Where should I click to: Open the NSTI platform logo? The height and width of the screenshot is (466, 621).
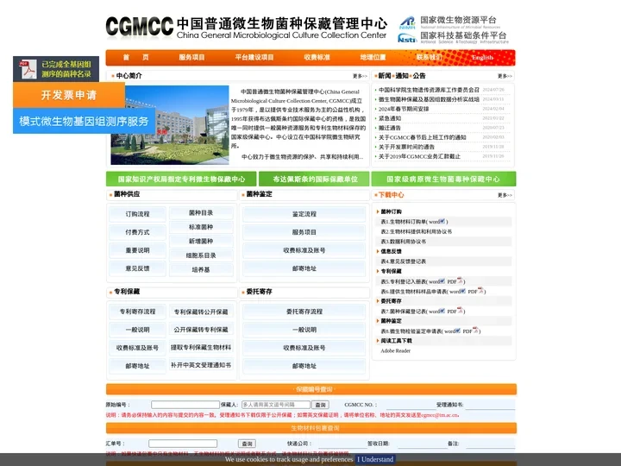coord(407,38)
